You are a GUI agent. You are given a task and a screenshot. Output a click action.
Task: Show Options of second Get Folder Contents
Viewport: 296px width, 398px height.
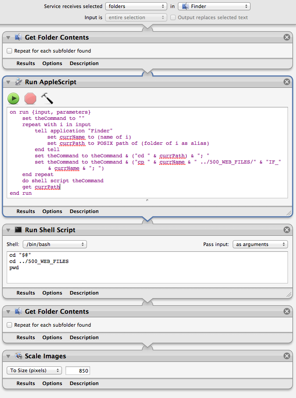point(52,337)
